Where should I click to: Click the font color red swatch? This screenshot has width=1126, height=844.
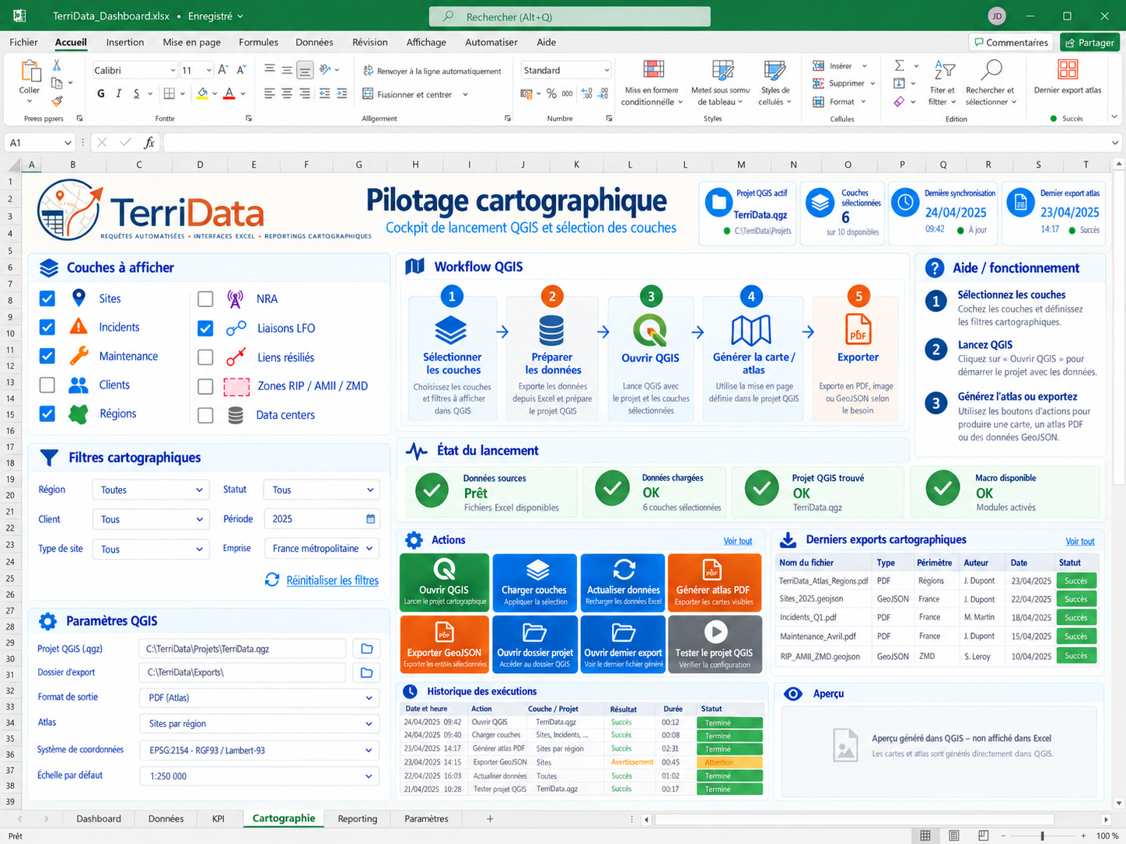(229, 94)
